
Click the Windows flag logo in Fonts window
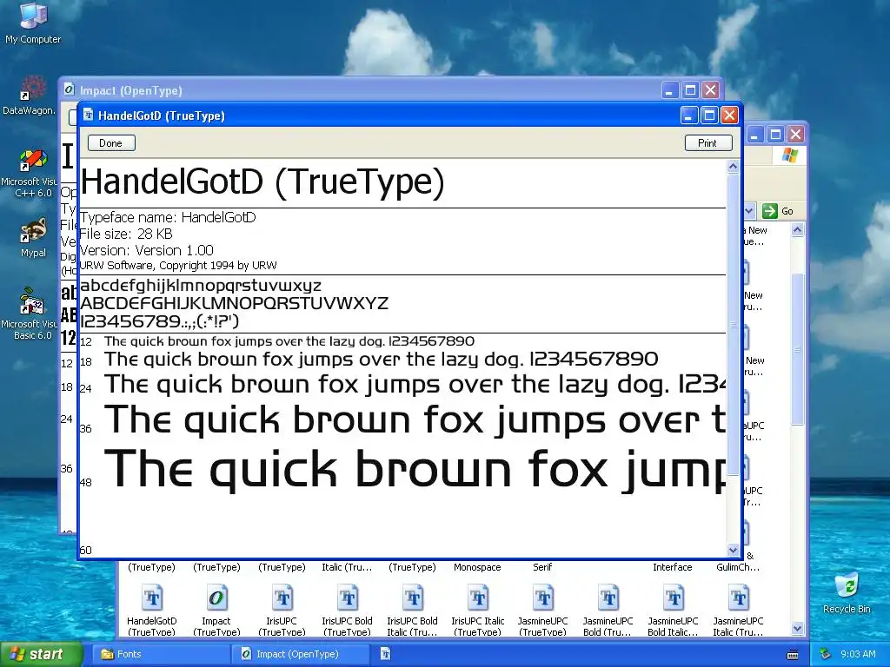(x=789, y=155)
